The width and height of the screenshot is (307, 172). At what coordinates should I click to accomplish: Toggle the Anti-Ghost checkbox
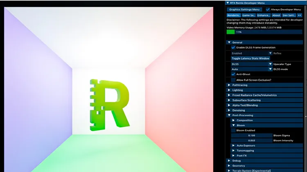coord(233,74)
